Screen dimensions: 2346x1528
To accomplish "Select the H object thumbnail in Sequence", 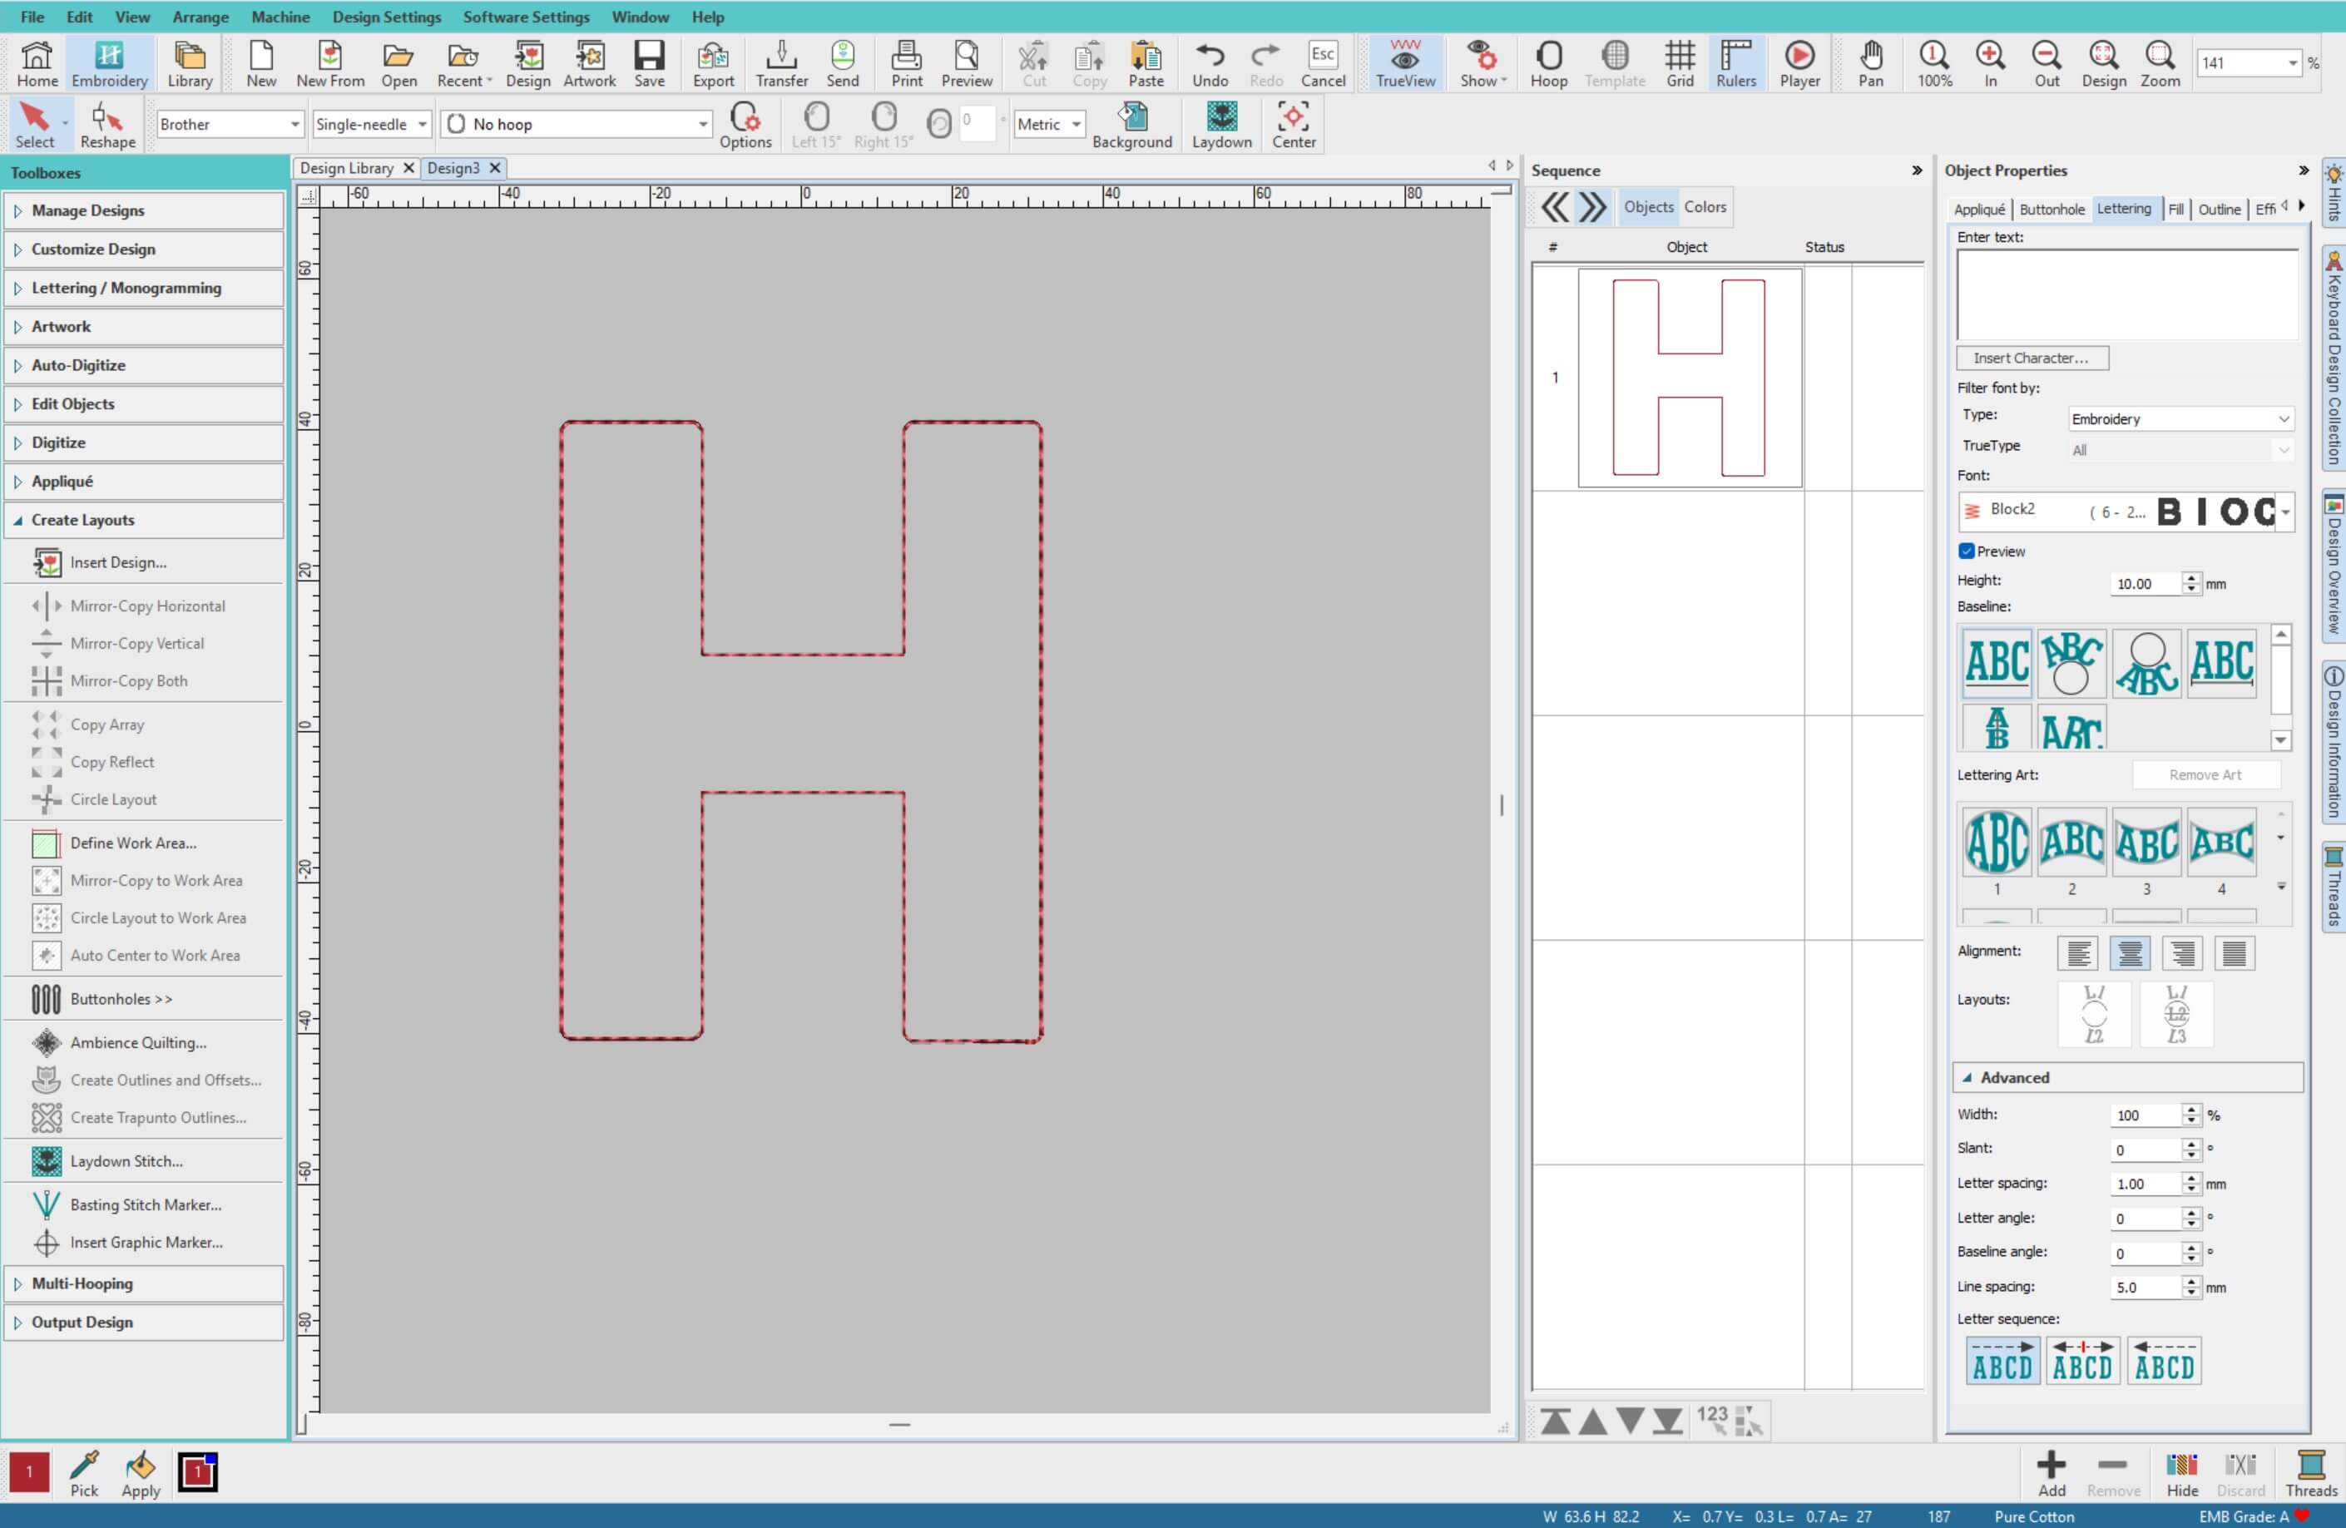I will tap(1689, 378).
